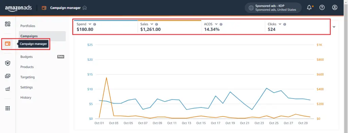Open the nine-dot apps grid icon
Screen dimensions: 348x133
pyautogui.click(x=8, y=109)
